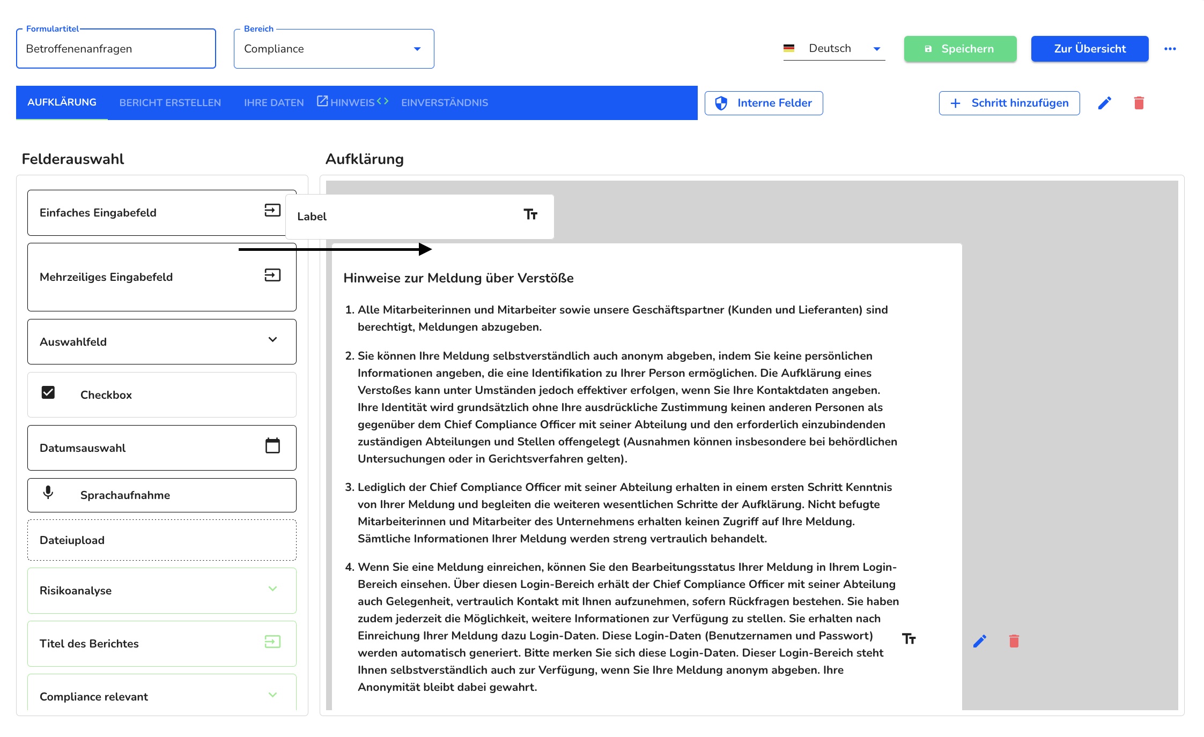
Task: Expand the Compliance relevant chevron
Action: (272, 695)
